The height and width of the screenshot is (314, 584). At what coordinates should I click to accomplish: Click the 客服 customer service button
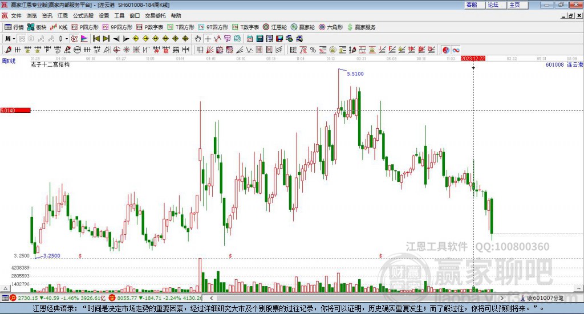474,5
